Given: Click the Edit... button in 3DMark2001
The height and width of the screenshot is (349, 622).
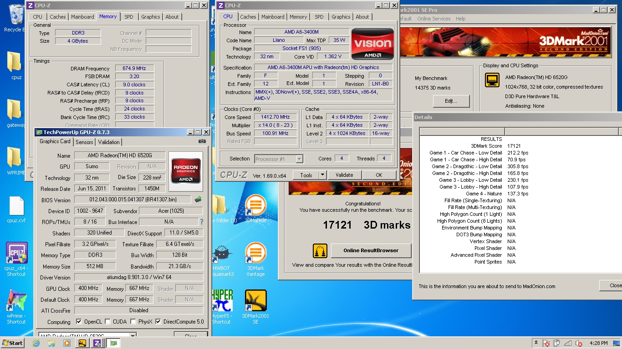Looking at the screenshot, I should click(x=451, y=101).
